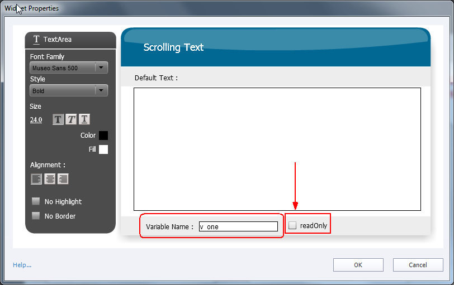The image size is (454, 285).
Task: Click the OK button
Action: coord(358,265)
